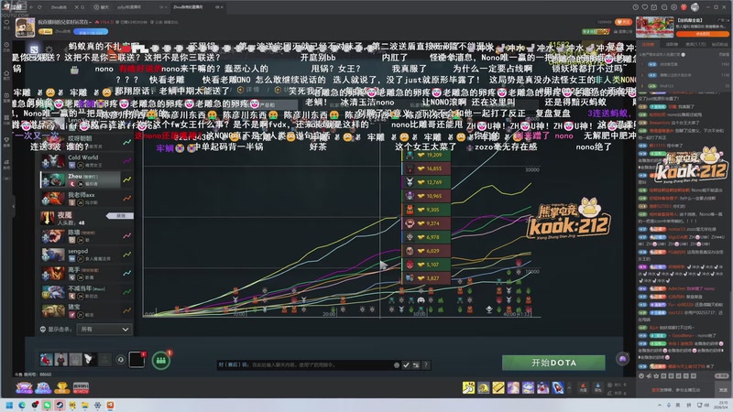Toggle the round dot in chat bar
Screen dimensions: 733x412
click(397, 364)
